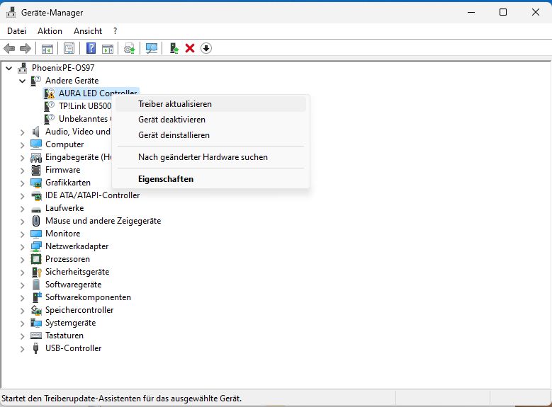Click the Prozessoren CPU icon
Screen dimensions: 552x407
(x=36, y=259)
